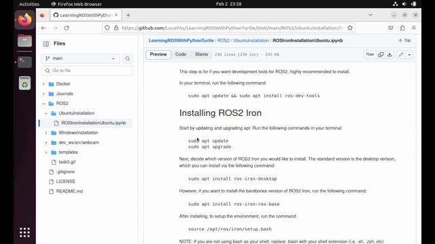Open the Firefox Web Browser app menu

[77, 4]
